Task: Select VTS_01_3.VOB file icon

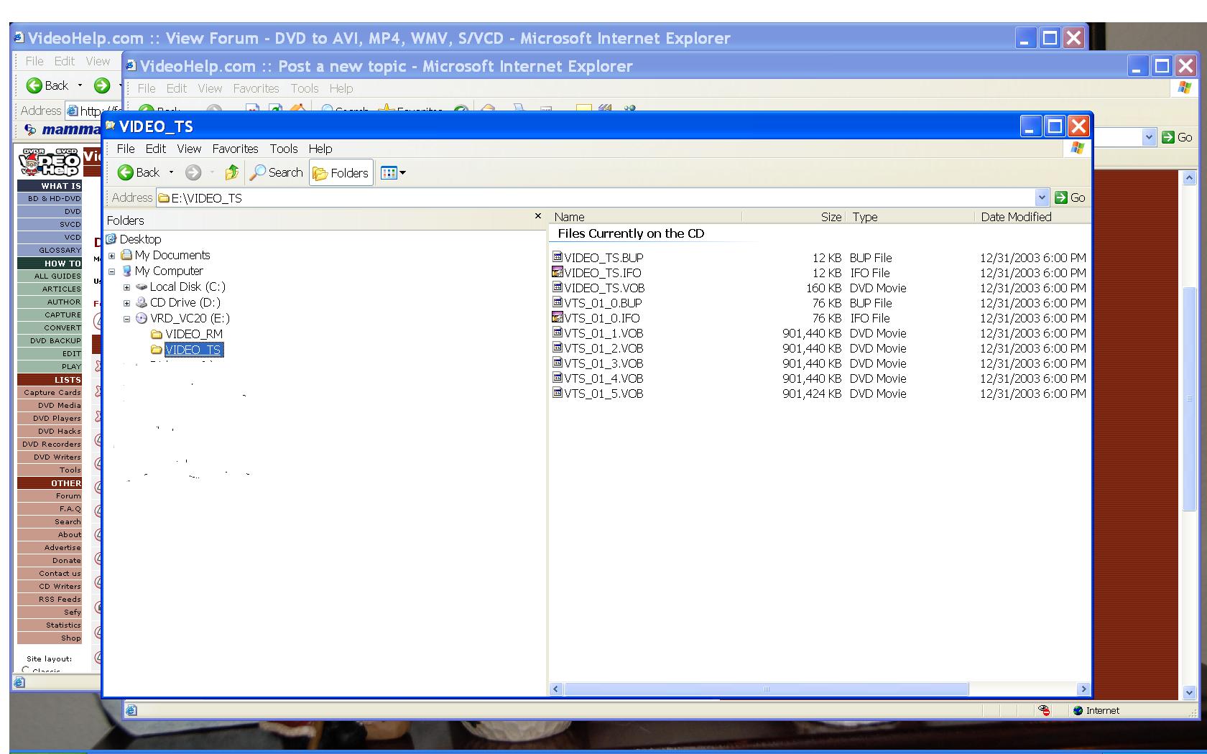Action: pos(557,362)
